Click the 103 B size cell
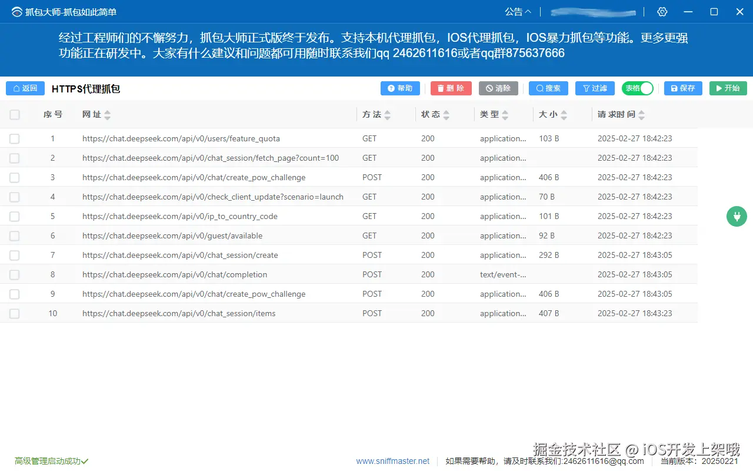This screenshot has height=471, width=753. 549,139
